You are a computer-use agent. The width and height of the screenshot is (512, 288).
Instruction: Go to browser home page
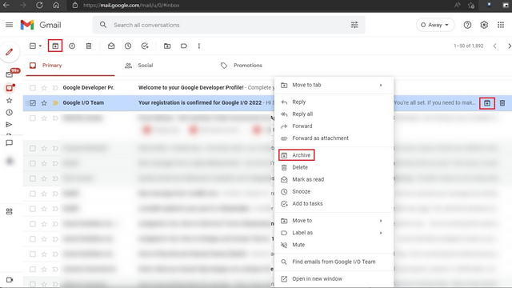click(x=56, y=6)
